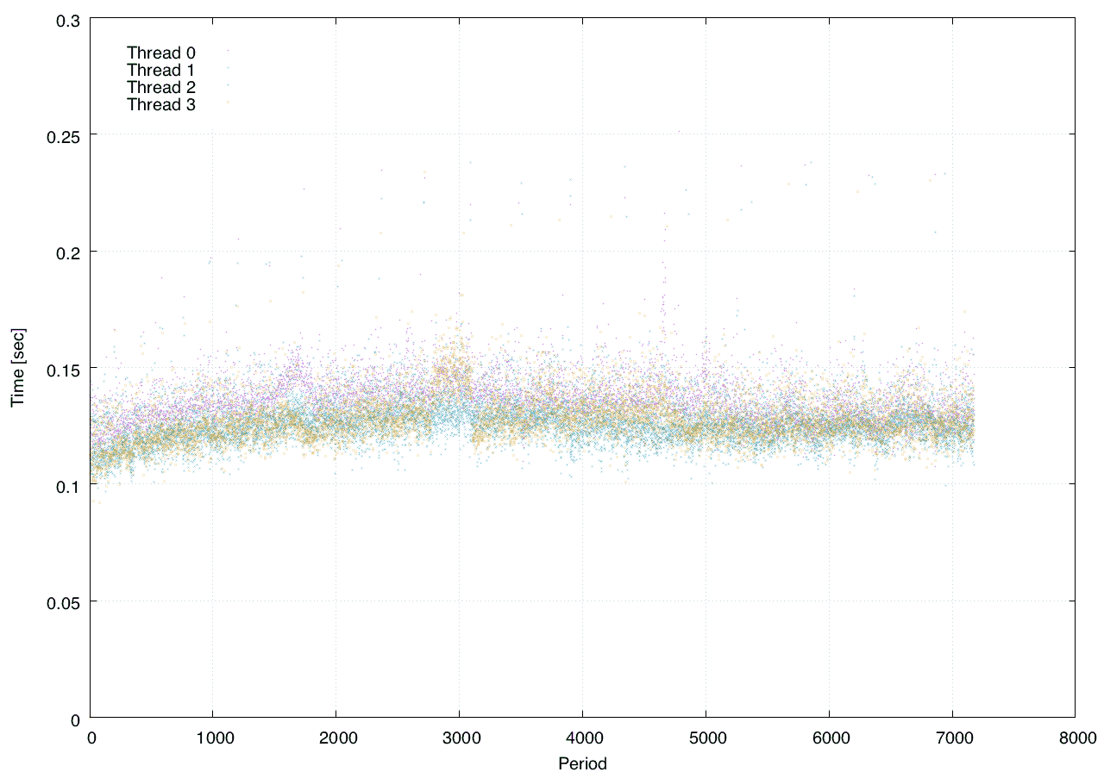The height and width of the screenshot is (772, 1104).
Task: Click the Thread 1 legend label
Action: pyautogui.click(x=161, y=70)
